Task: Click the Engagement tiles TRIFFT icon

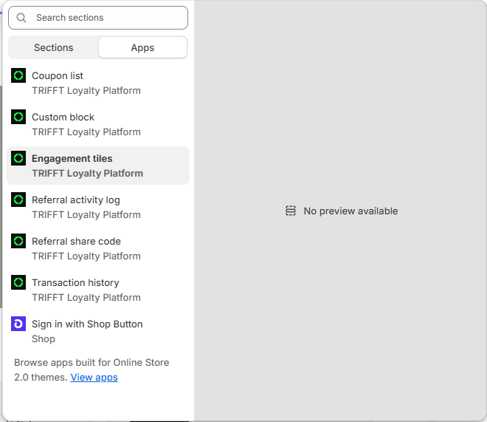Action: point(18,158)
